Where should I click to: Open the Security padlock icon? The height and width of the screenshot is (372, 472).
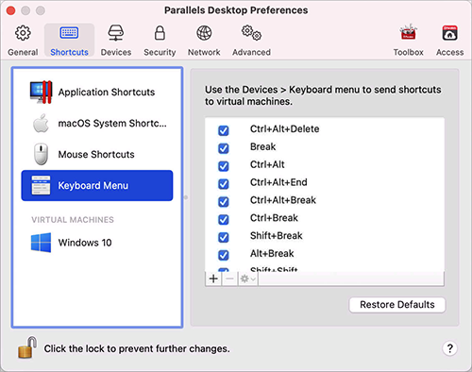pos(160,33)
